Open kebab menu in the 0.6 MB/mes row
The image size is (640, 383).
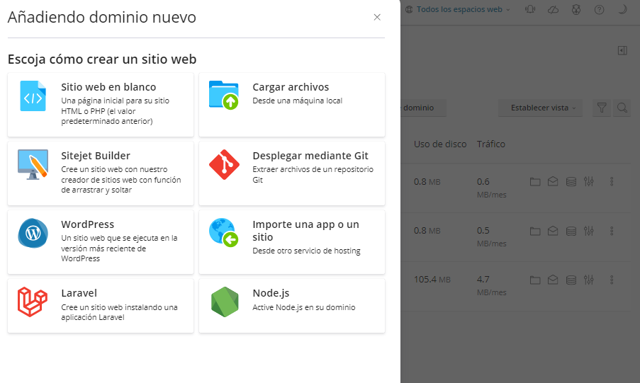pos(612,181)
